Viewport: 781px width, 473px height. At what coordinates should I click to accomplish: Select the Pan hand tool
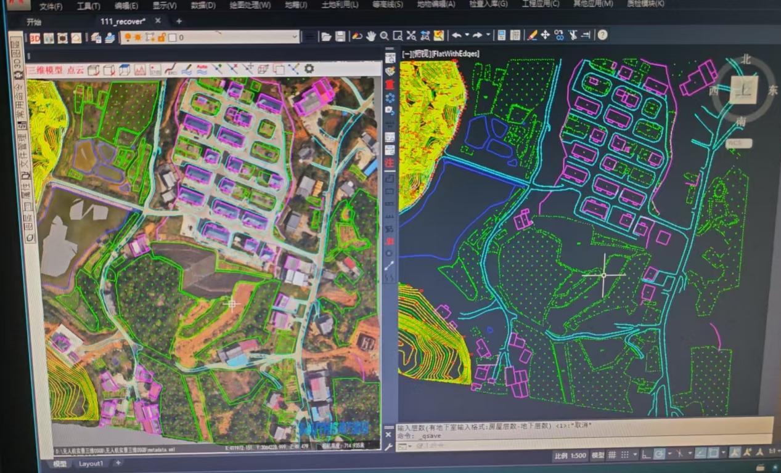(370, 36)
